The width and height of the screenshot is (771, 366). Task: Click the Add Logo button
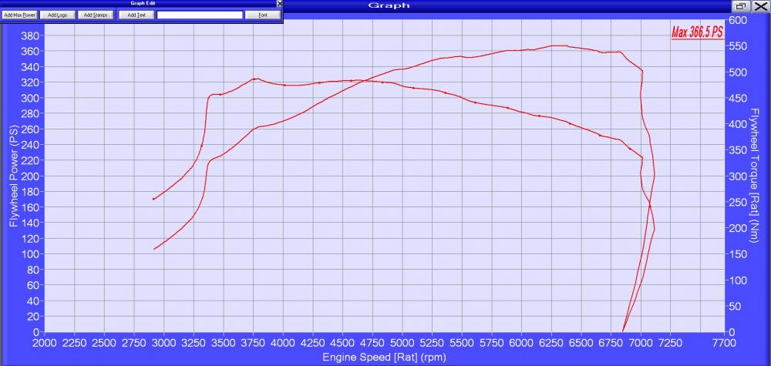click(x=58, y=15)
